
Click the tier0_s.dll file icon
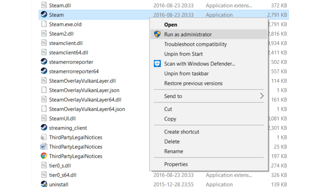pos(44,166)
